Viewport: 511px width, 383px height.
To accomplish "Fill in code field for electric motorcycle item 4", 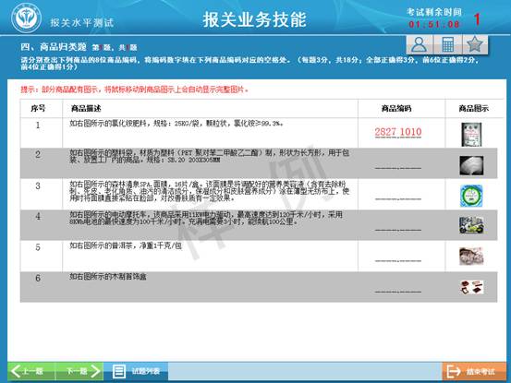I will click(x=398, y=227).
